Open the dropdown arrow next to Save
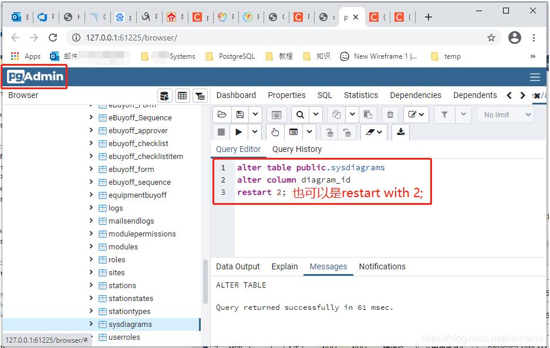The width and height of the screenshot is (550, 348). point(255,114)
